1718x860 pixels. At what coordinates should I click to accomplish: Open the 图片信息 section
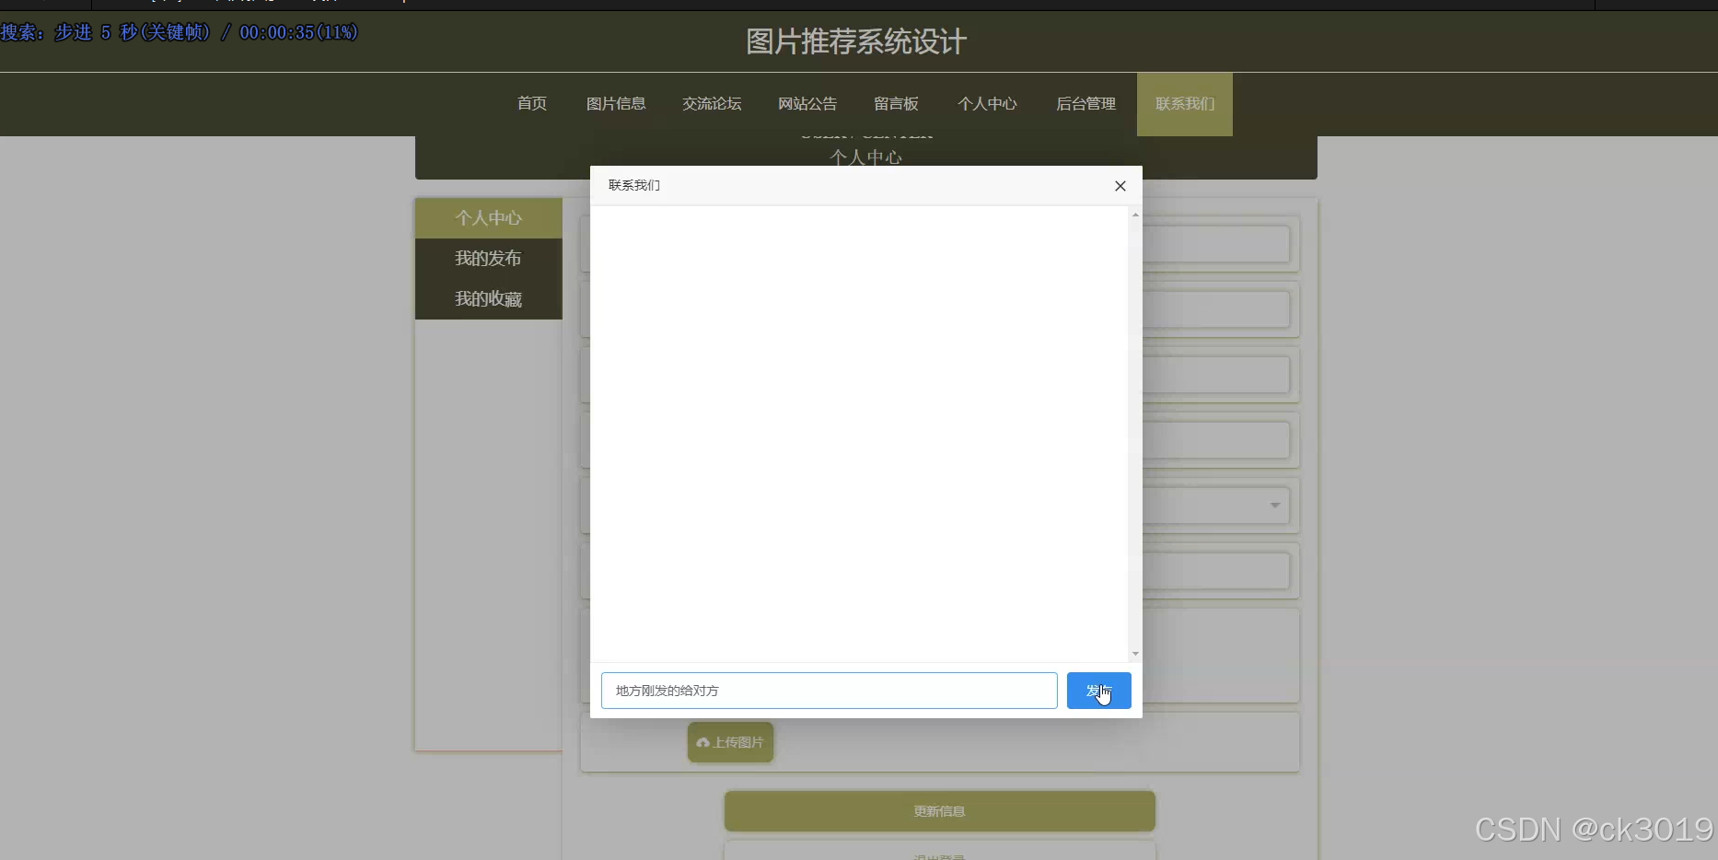[x=616, y=104]
